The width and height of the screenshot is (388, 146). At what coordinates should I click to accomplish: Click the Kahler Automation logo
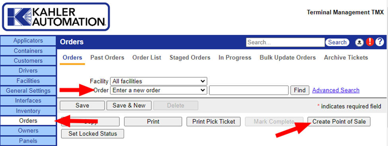[x=56, y=17]
